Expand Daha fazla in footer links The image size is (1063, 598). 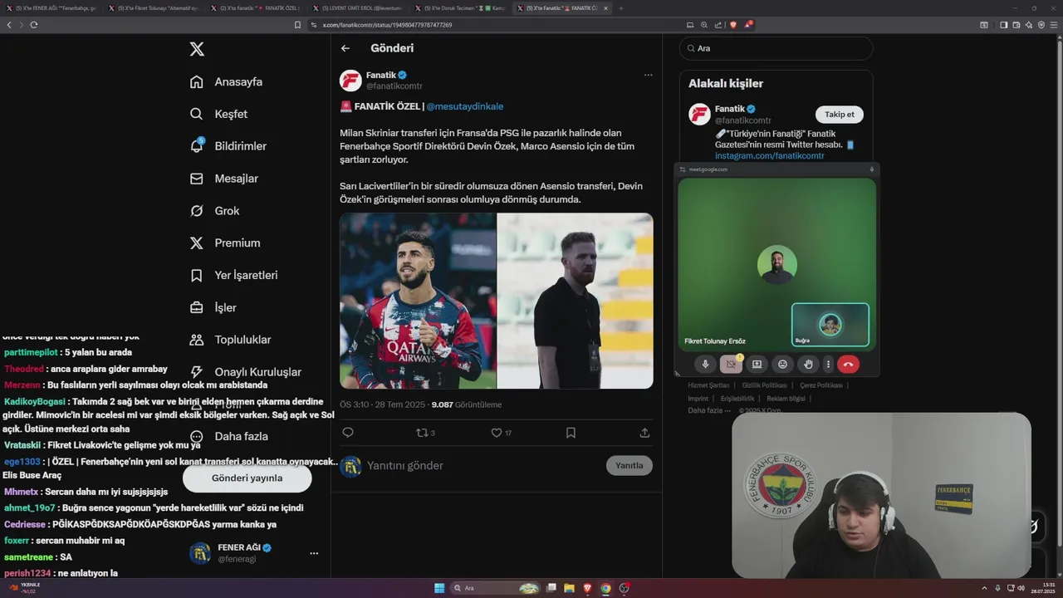click(x=709, y=410)
